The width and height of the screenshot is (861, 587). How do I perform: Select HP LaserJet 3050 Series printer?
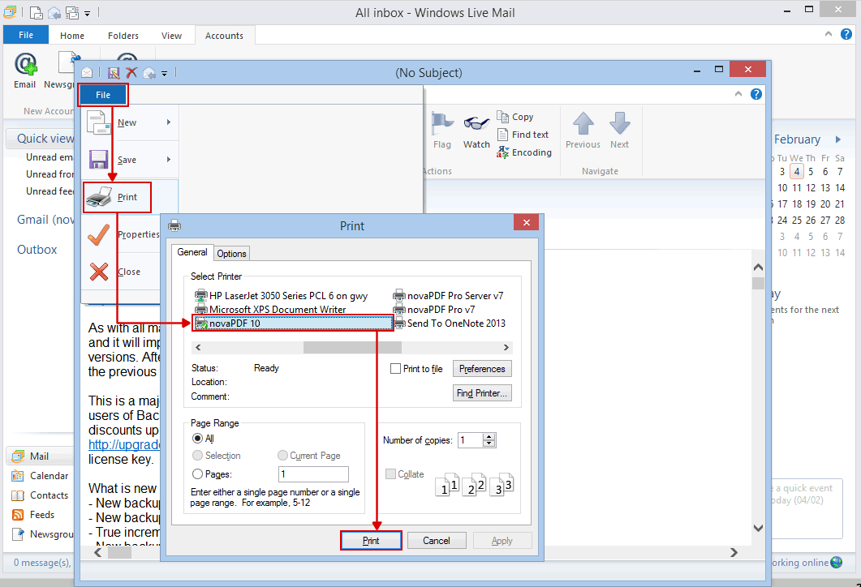[281, 296]
